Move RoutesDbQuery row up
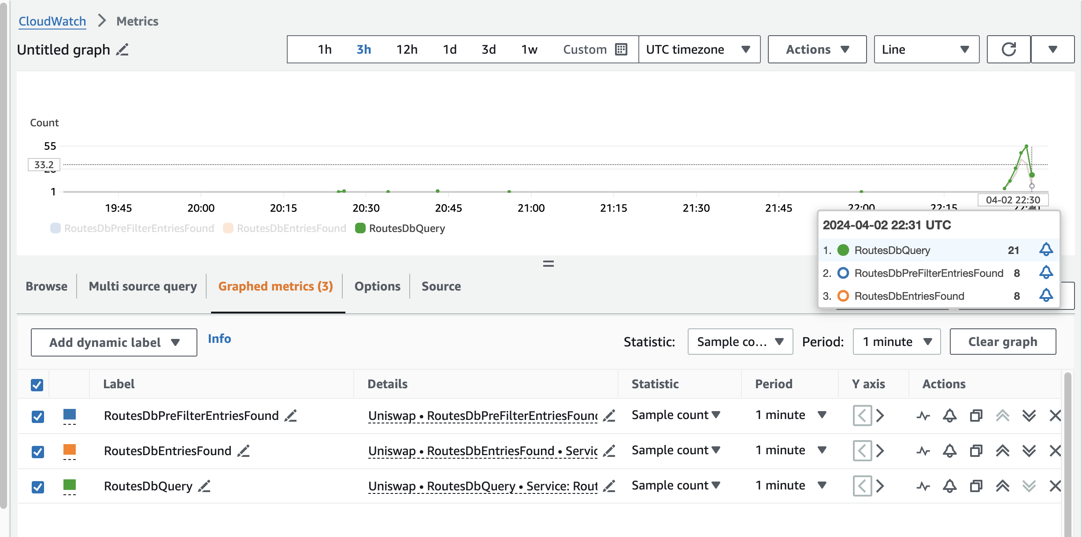Image resolution: width=1082 pixels, height=537 pixels. [x=1002, y=486]
